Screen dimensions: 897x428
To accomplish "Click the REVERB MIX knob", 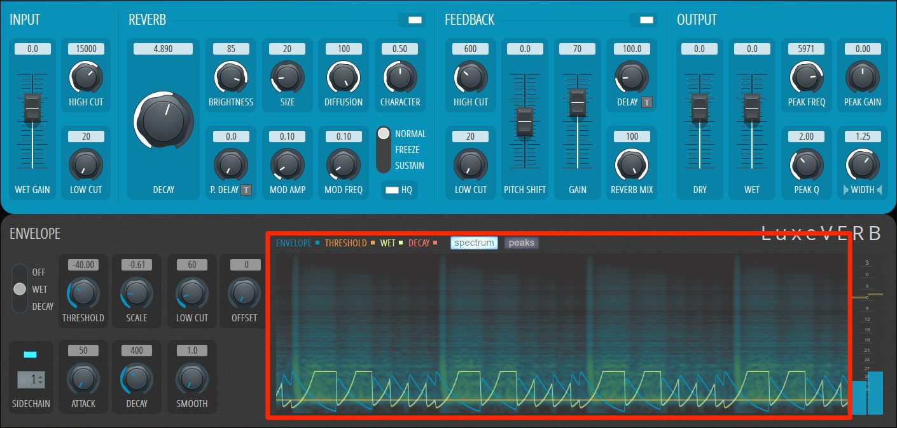I will 632,165.
